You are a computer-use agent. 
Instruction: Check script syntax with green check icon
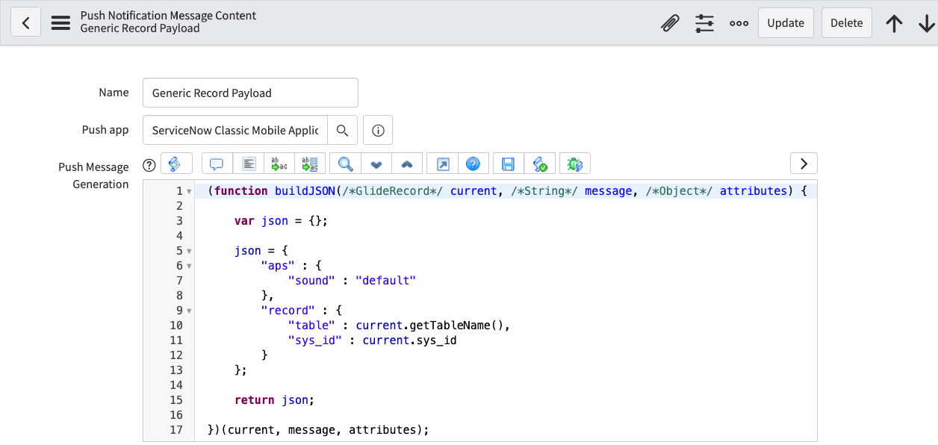click(x=539, y=164)
